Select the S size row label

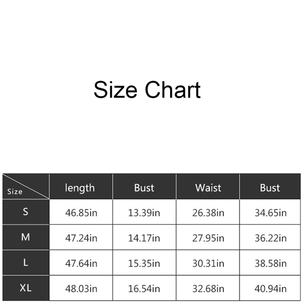[25, 212]
